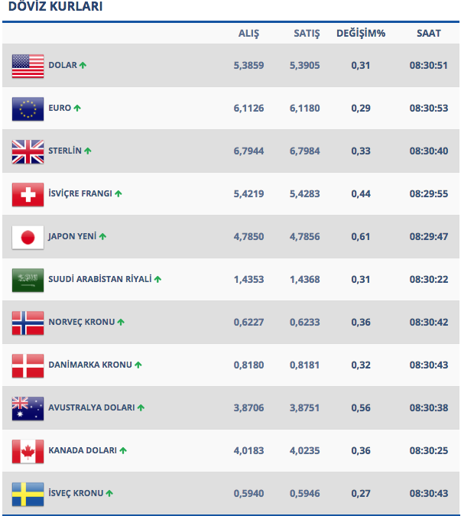Click the DÖVİZ KURLARI heading

pyautogui.click(x=55, y=7)
